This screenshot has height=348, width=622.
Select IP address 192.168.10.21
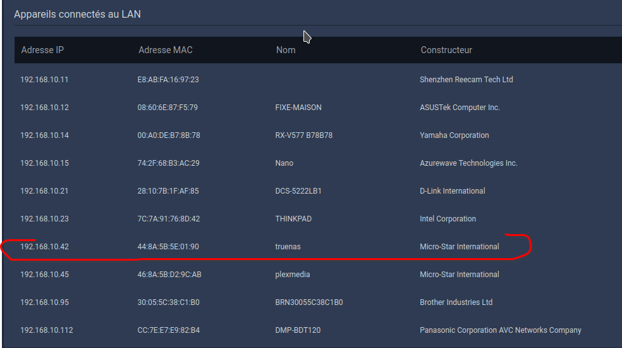(44, 190)
